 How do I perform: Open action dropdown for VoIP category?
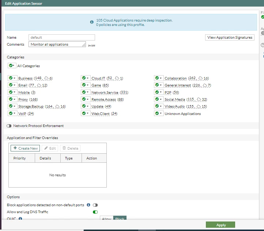[12, 113]
